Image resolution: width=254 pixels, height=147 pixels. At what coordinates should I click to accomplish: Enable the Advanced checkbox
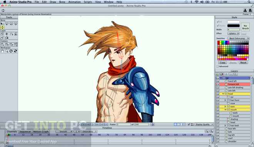pyautogui.click(x=217, y=66)
